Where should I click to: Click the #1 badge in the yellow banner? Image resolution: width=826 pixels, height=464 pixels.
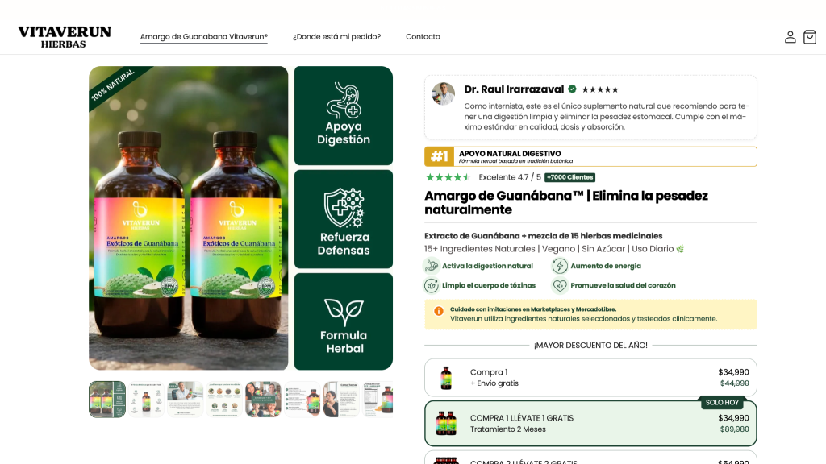coord(440,156)
